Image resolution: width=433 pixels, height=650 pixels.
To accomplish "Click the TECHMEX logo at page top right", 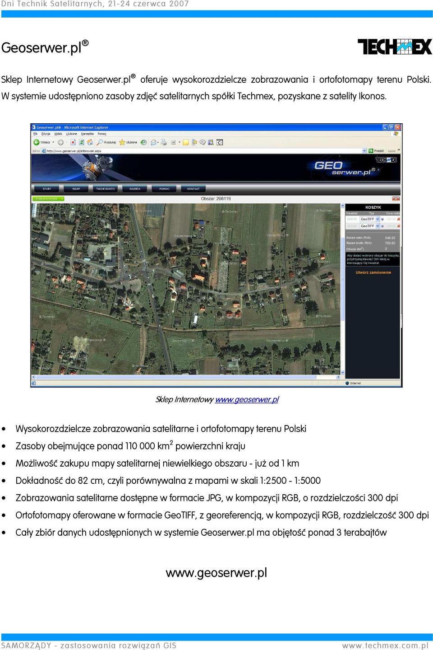I will point(395,47).
